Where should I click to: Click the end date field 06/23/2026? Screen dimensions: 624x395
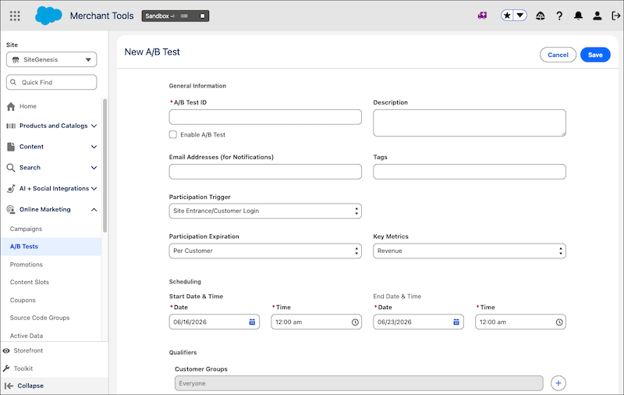(418, 322)
